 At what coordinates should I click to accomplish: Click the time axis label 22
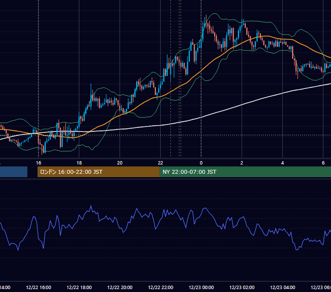tap(161, 163)
